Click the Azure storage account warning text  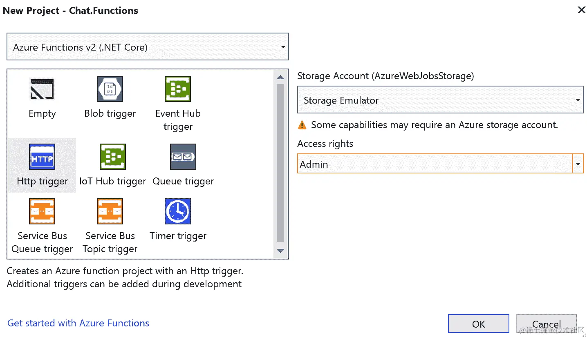[435, 125]
